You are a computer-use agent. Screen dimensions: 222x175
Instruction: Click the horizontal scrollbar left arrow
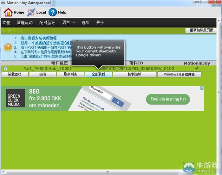pos(3,172)
